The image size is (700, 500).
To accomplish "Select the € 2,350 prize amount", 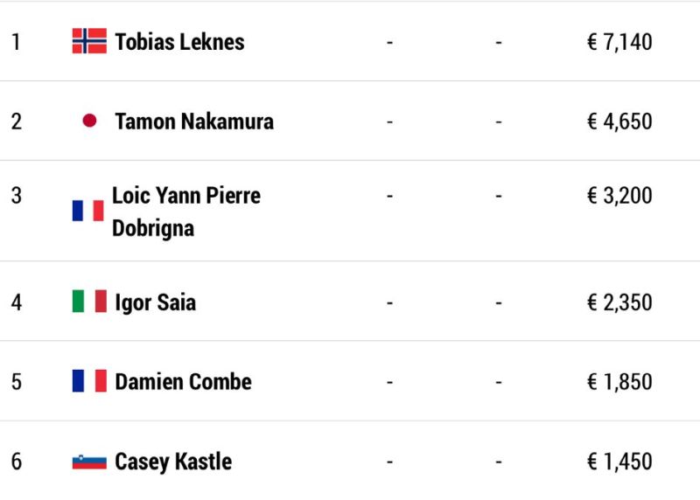I will [619, 302].
